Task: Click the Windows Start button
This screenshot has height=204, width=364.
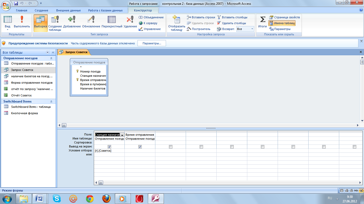Action: point(7,198)
